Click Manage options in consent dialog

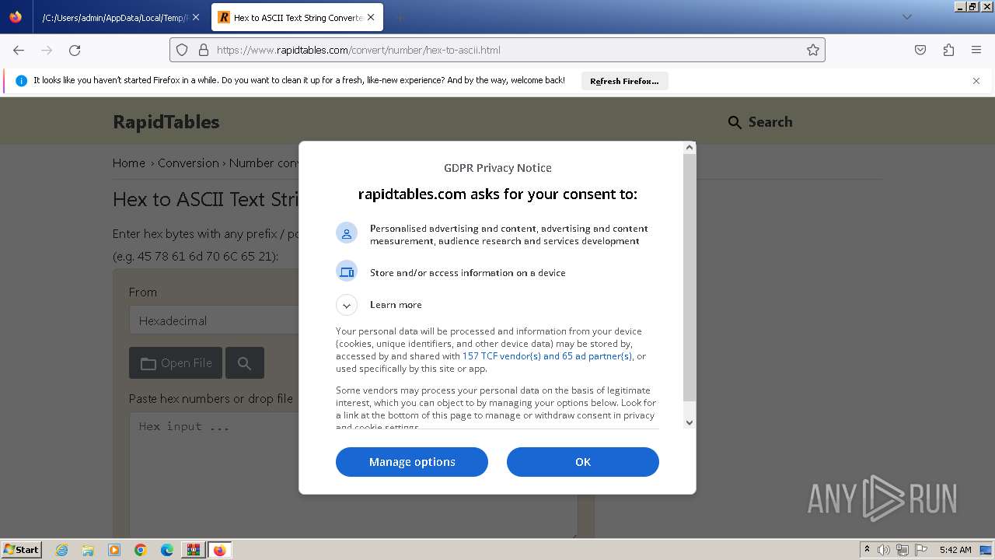pyautogui.click(x=412, y=462)
